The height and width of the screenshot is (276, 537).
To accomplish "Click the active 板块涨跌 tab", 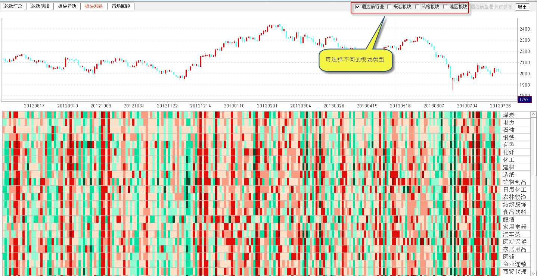I will coord(94,6).
